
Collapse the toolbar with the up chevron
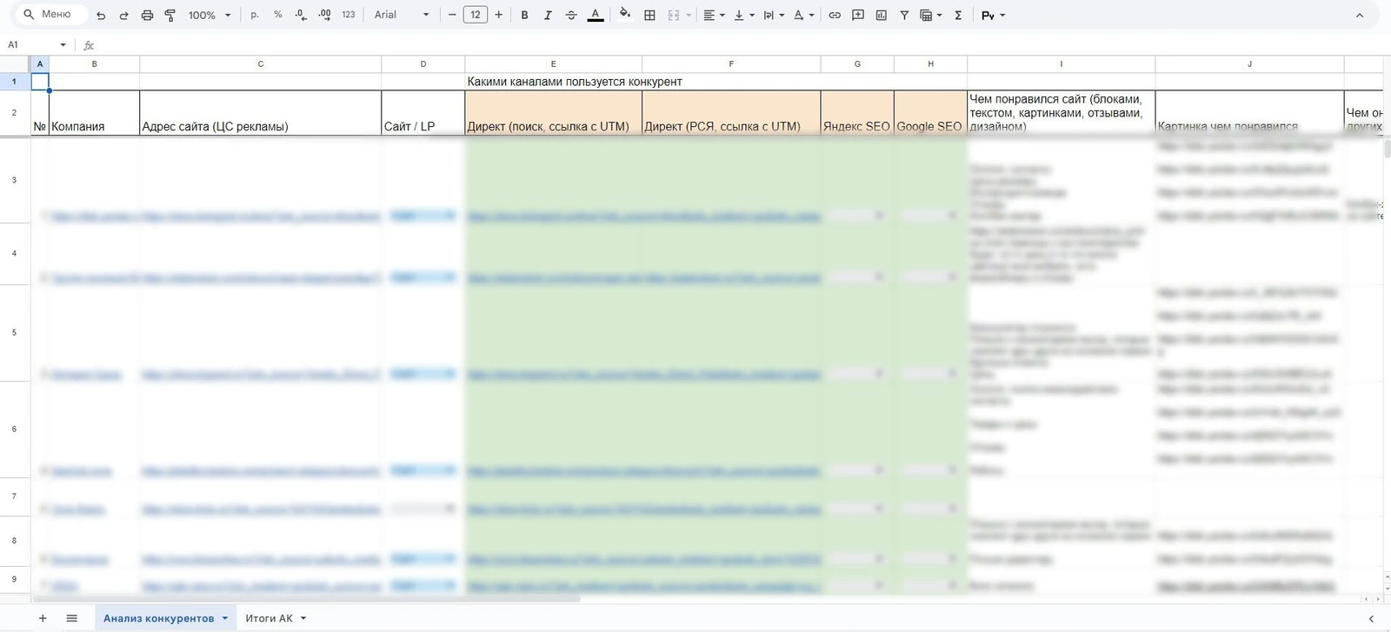1360,15
